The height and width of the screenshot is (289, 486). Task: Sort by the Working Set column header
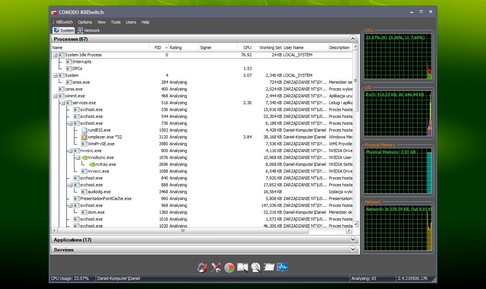[268, 48]
